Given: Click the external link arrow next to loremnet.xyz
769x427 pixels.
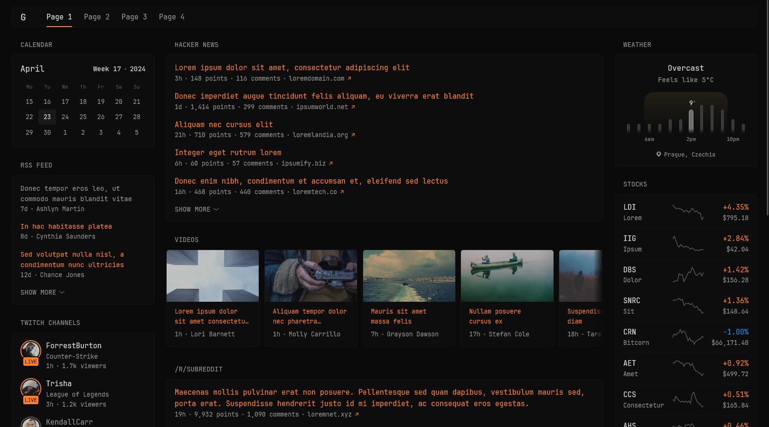Looking at the screenshot, I should (x=356, y=414).
